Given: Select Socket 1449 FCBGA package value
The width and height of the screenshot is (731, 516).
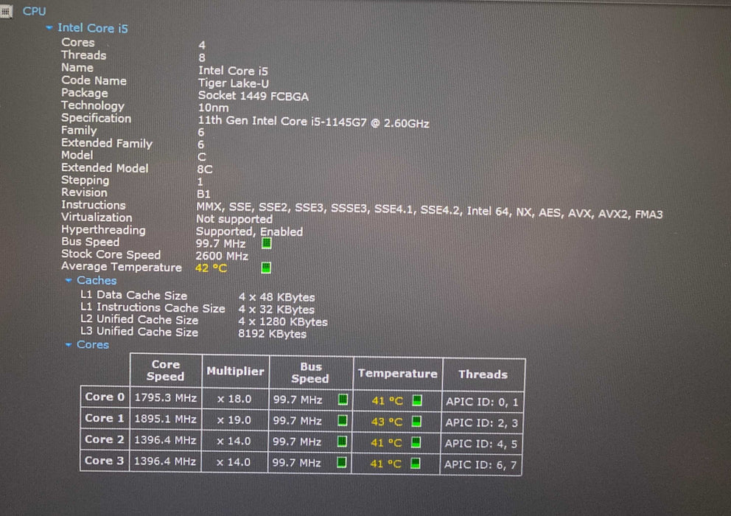Looking at the screenshot, I should pyautogui.click(x=253, y=96).
